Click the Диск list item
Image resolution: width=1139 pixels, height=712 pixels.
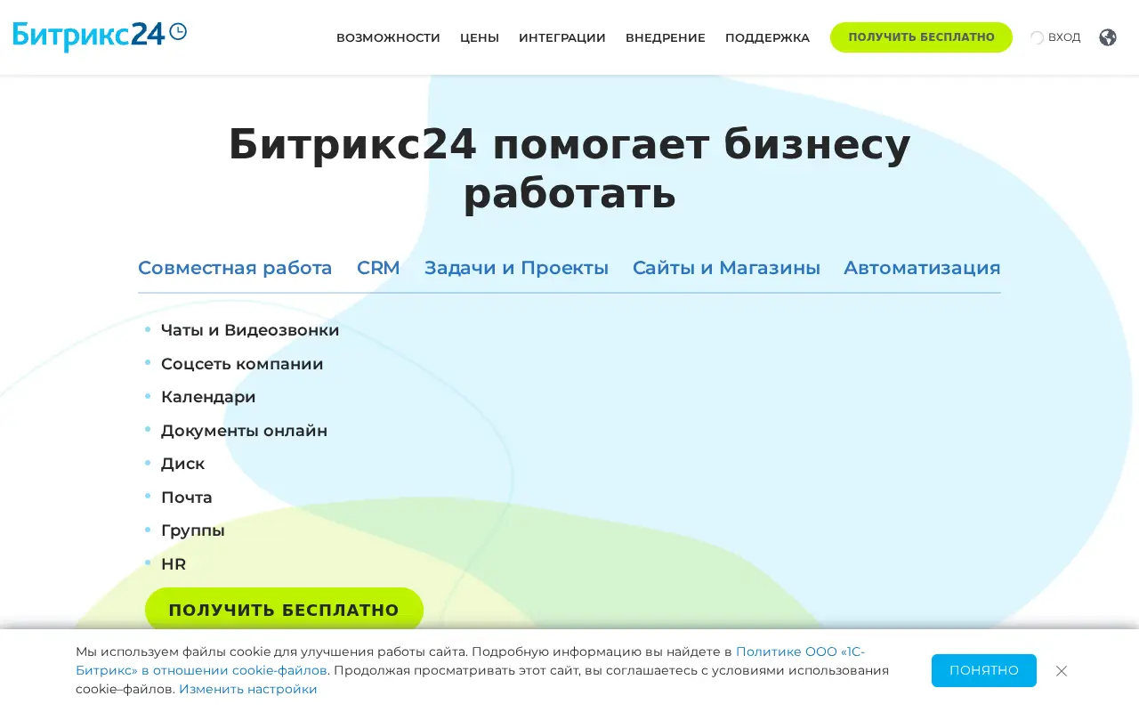182,464
